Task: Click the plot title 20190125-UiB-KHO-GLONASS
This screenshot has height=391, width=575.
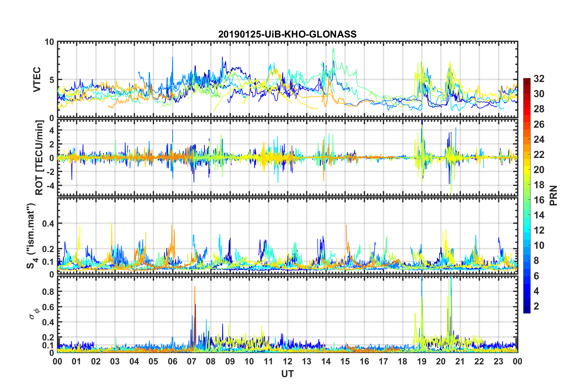Action: [x=287, y=34]
